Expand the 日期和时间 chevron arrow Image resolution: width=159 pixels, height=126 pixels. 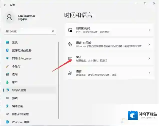point(149,30)
